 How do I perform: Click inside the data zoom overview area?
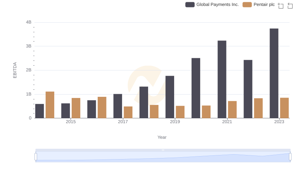(163, 157)
